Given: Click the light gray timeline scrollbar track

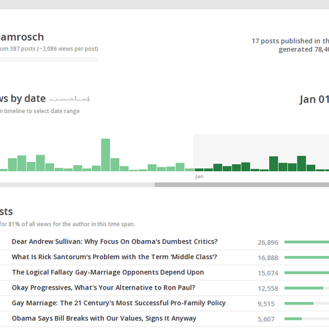Looking at the screenshot, I should pyautogui.click(x=77, y=185).
